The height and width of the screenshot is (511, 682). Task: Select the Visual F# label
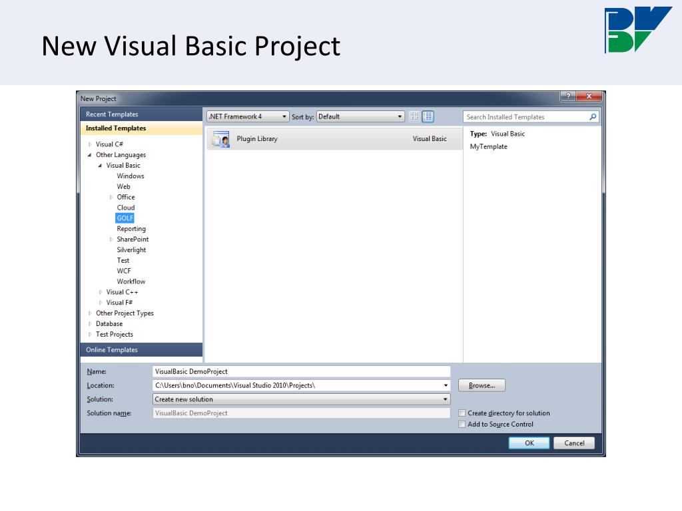tap(120, 303)
